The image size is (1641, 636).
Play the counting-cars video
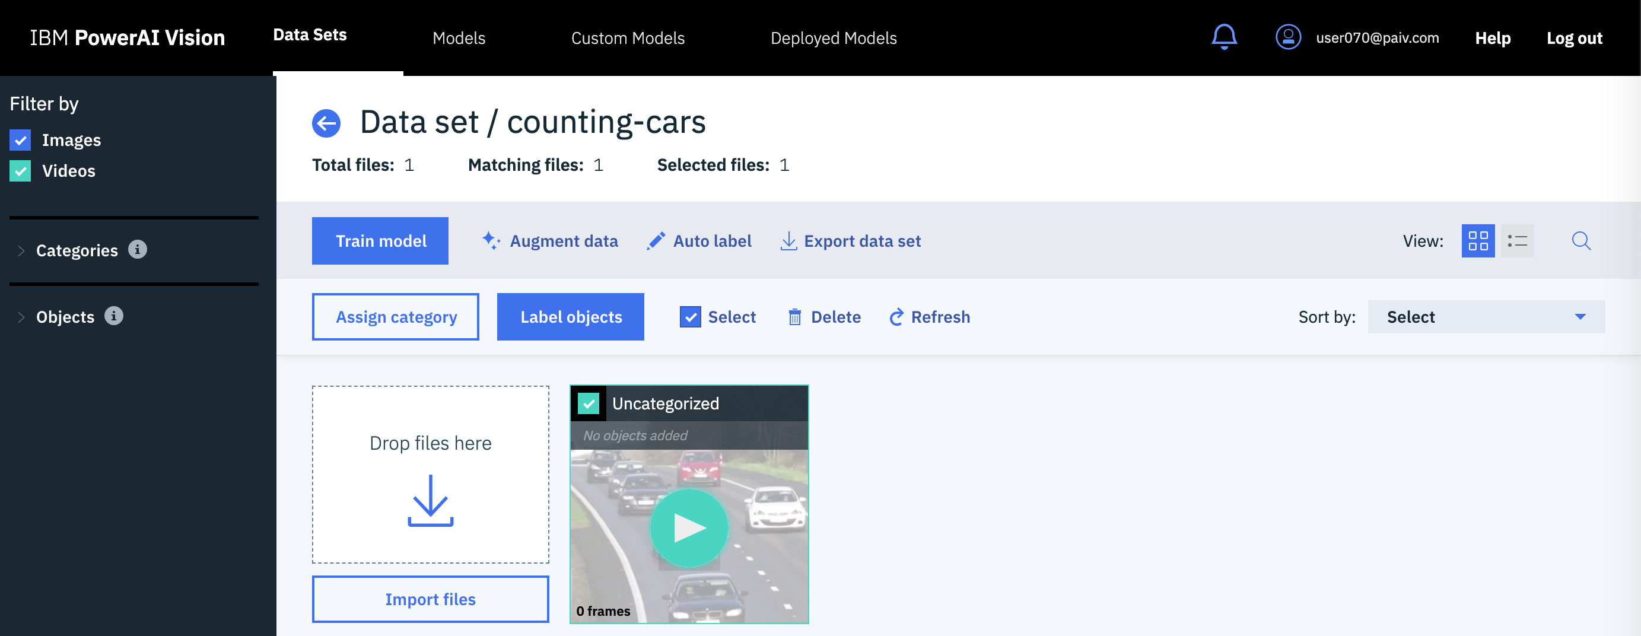(689, 527)
